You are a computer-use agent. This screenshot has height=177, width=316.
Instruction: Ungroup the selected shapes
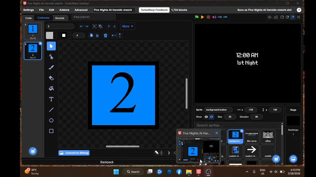click(100, 26)
